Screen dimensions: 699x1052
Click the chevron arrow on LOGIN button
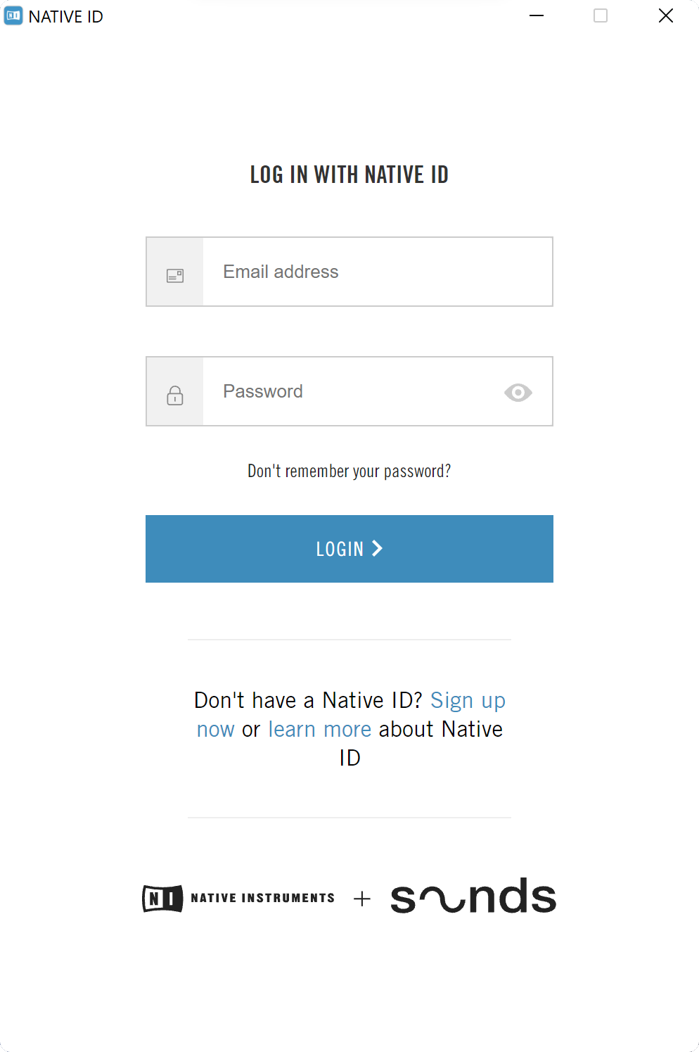[x=378, y=548]
